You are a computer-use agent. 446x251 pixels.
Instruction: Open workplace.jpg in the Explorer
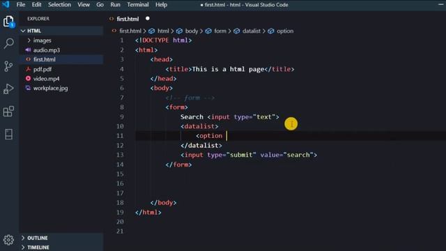point(51,89)
